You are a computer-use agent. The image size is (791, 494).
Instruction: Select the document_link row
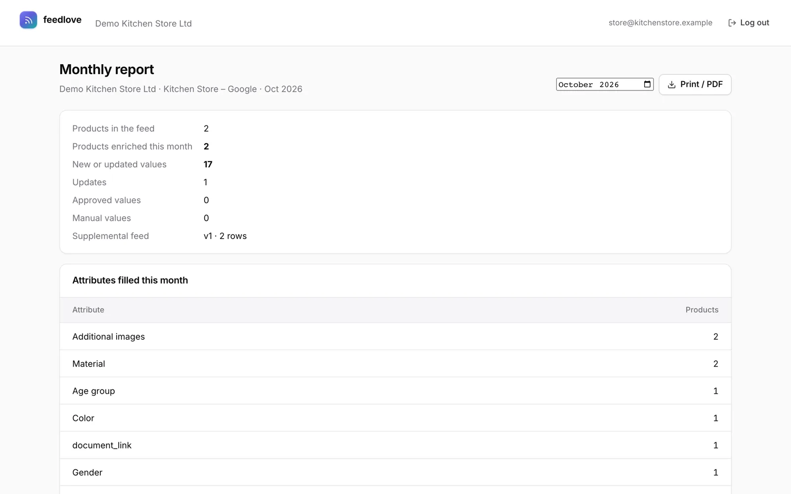(395, 445)
